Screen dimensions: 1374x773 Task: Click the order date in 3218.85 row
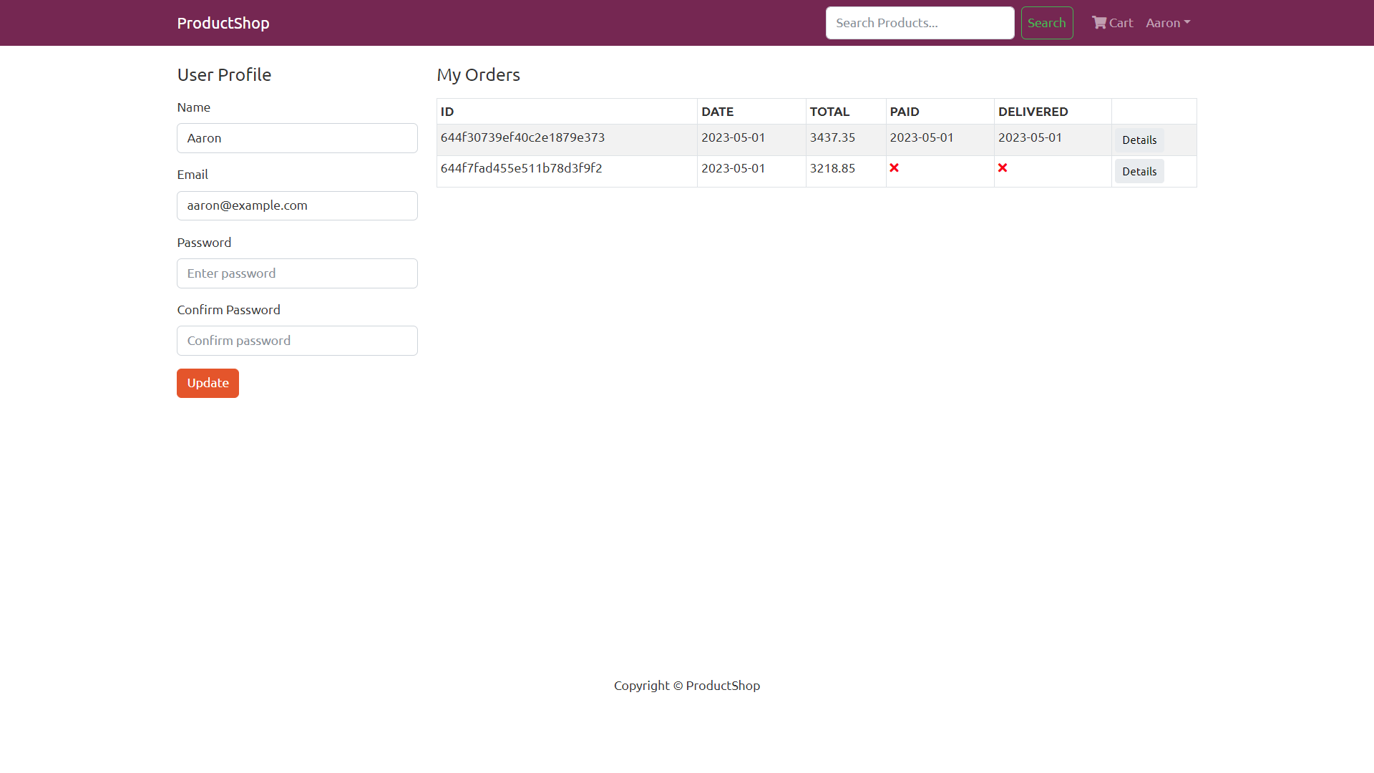tap(733, 168)
